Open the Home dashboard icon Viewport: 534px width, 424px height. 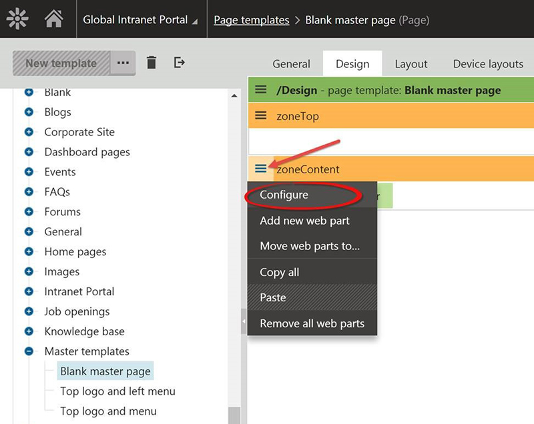(53, 19)
